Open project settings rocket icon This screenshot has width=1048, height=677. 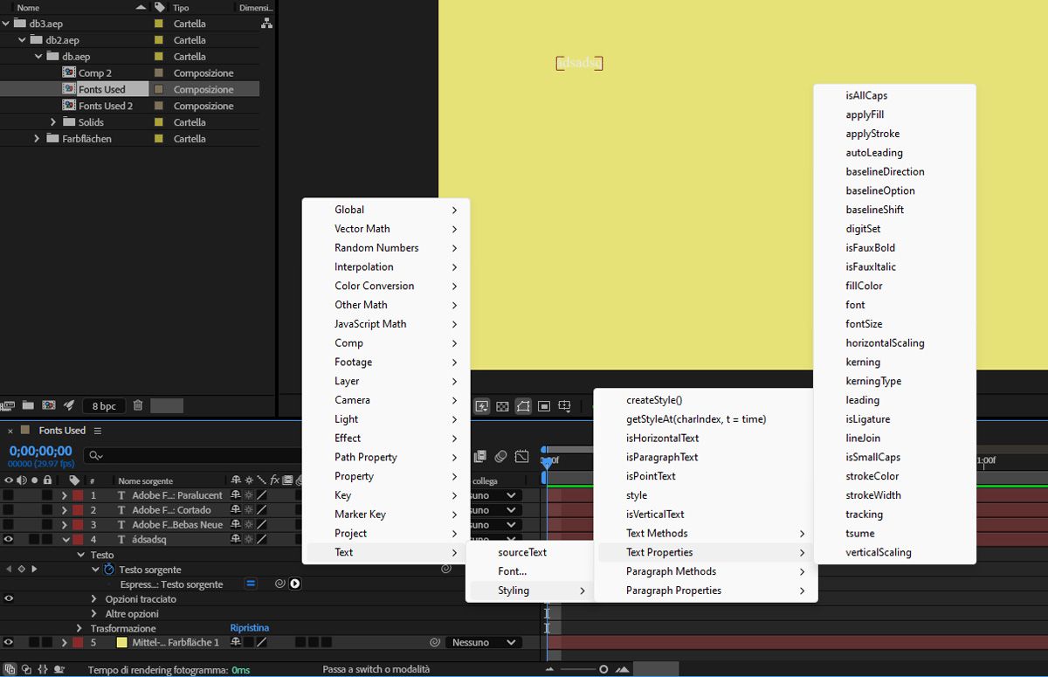click(x=69, y=405)
